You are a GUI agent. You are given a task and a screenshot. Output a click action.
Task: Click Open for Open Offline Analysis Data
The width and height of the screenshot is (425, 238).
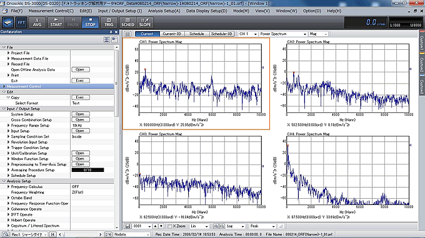tap(81, 70)
